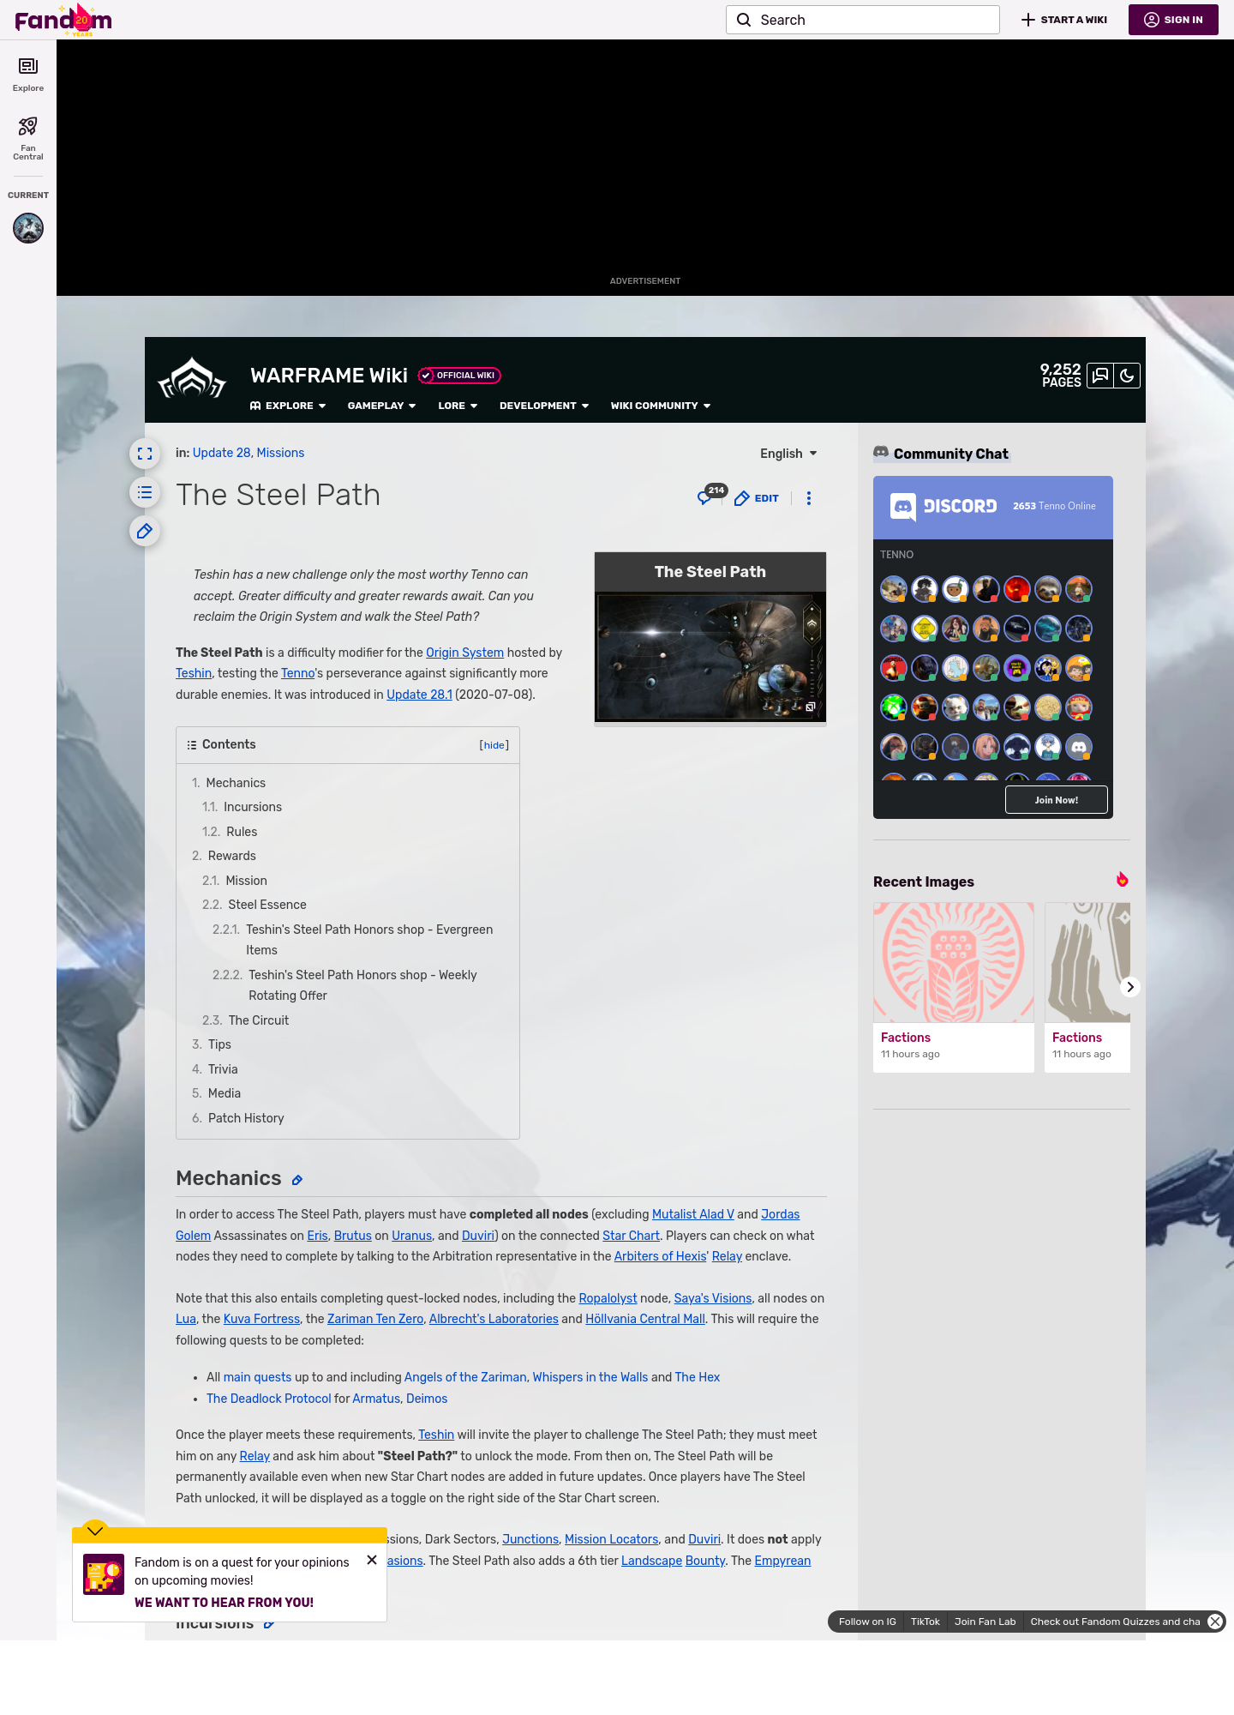Open the GAMEPLAY dropdown menu
Screen dimensions: 1234x1715
pos(382,406)
